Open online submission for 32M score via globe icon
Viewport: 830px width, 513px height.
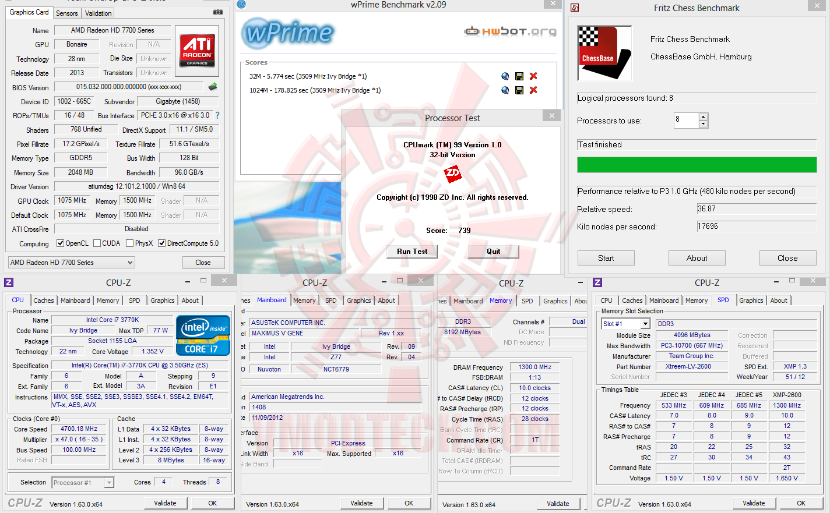click(505, 76)
